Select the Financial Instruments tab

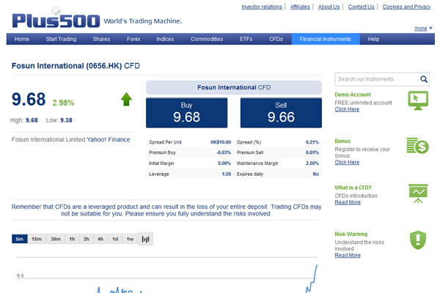(326, 39)
